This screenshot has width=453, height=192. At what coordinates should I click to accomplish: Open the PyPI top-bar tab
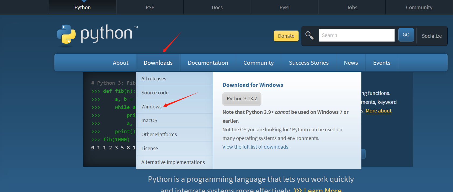tap(285, 7)
